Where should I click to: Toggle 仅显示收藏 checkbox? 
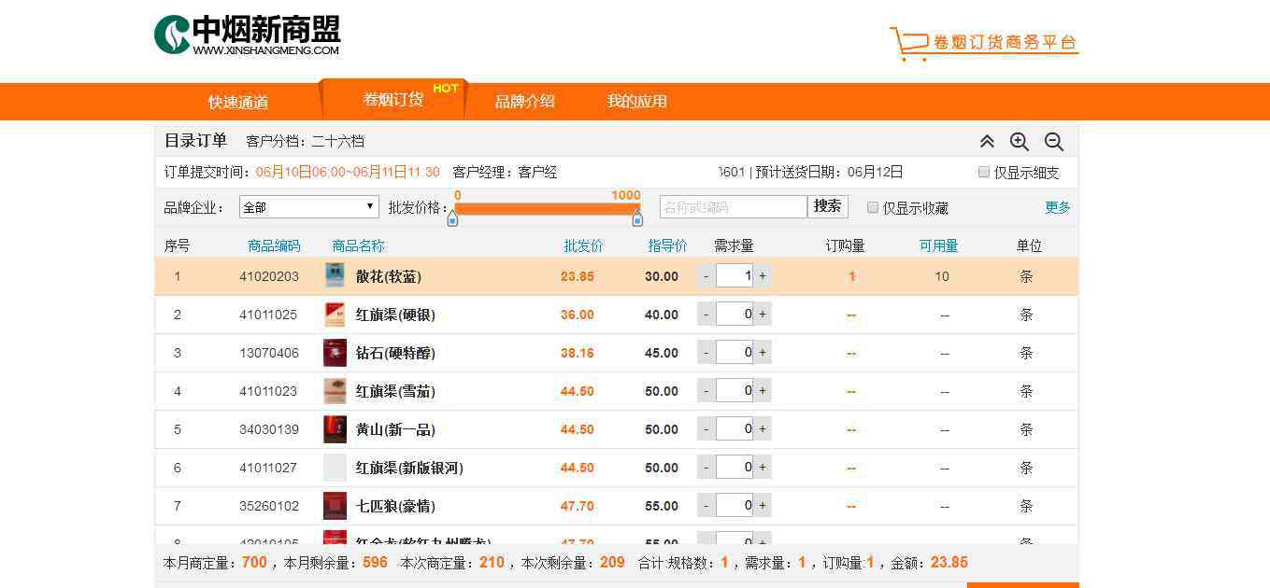(x=873, y=207)
